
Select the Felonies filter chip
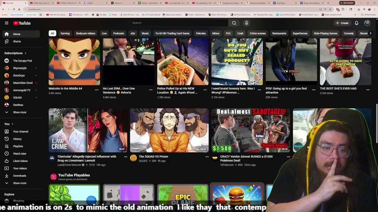pos(201,33)
